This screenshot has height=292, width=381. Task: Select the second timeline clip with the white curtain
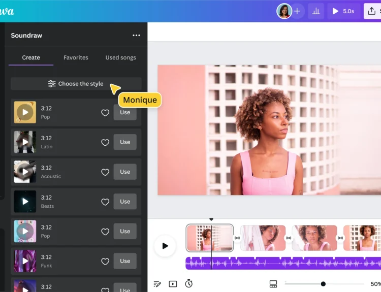coord(263,238)
